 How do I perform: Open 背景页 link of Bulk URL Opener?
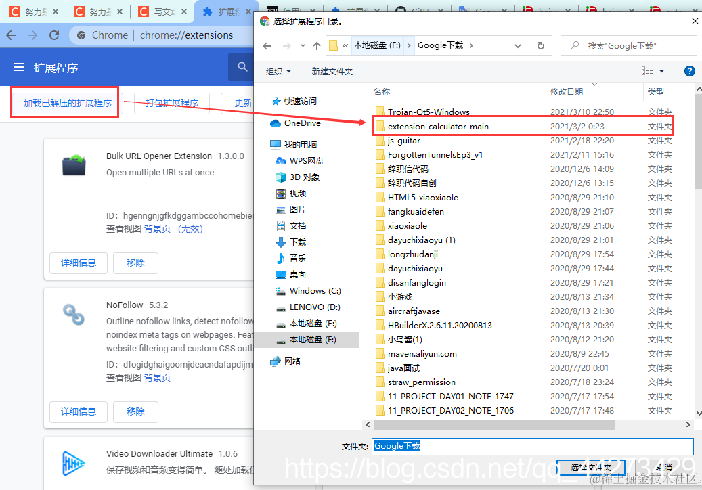coord(157,229)
